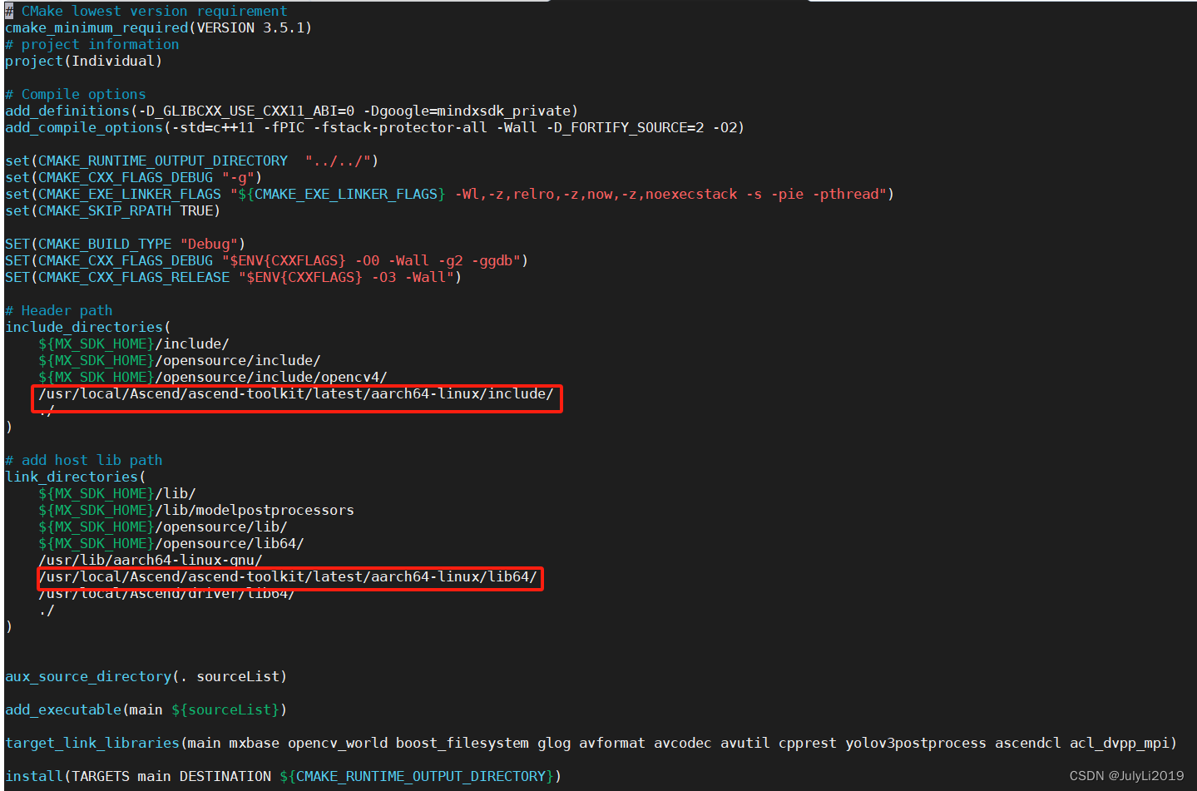This screenshot has height=791, width=1197.
Task: Click 'opencv_world' in link libraries
Action: click(x=337, y=743)
